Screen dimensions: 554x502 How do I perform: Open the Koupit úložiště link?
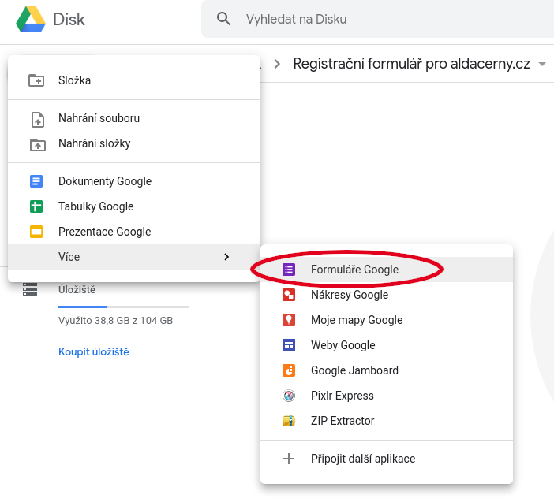tap(94, 351)
